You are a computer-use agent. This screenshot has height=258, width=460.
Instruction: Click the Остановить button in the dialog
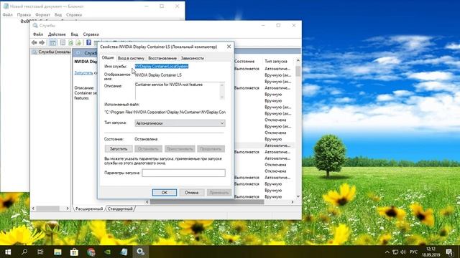[148, 149]
